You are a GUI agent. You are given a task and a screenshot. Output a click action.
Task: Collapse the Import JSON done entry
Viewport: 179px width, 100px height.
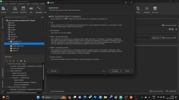coord(7,71)
